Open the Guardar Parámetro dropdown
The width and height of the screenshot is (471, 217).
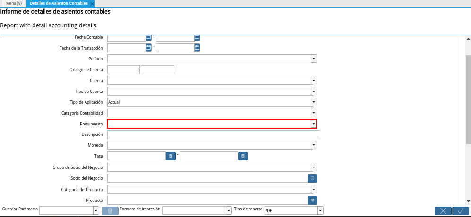pyautogui.click(x=96, y=211)
